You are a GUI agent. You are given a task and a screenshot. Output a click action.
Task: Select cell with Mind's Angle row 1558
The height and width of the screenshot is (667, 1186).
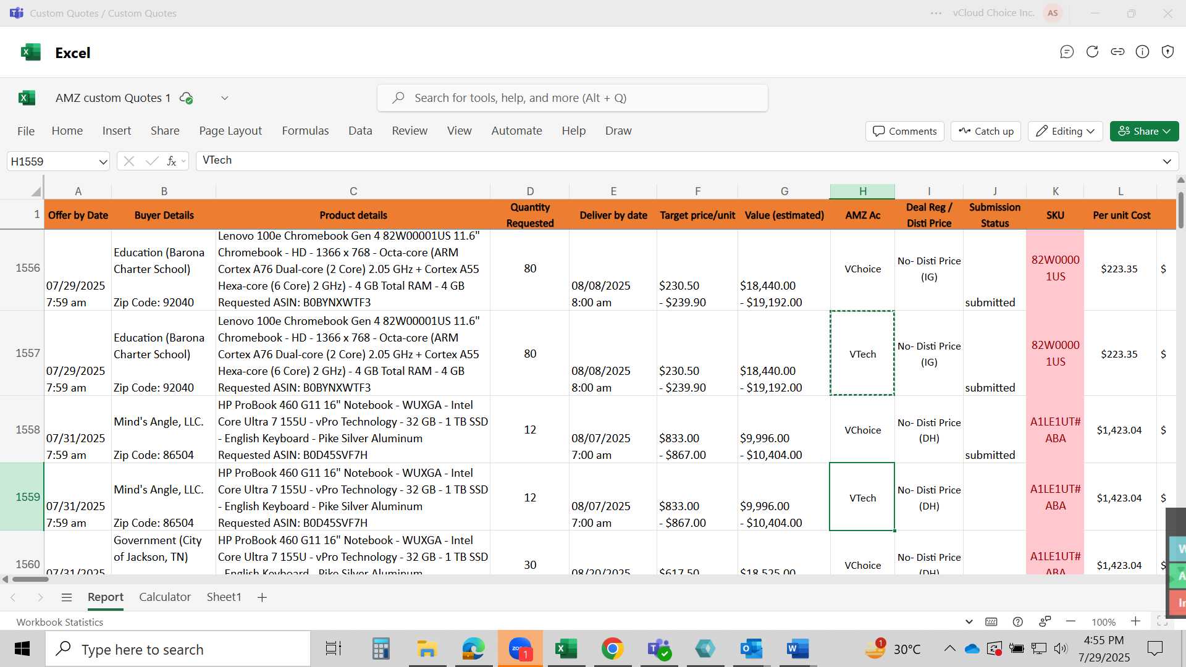tap(164, 430)
